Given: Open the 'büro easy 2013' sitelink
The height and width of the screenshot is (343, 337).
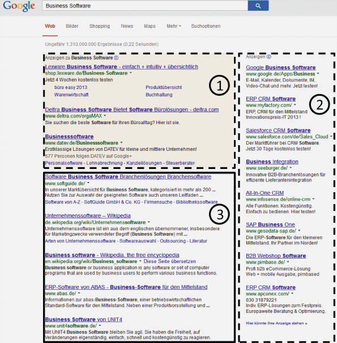Looking at the screenshot, I should [71, 87].
